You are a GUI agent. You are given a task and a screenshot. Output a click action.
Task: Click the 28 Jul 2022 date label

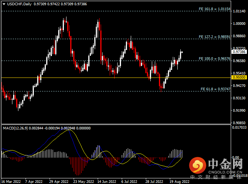click(154, 182)
